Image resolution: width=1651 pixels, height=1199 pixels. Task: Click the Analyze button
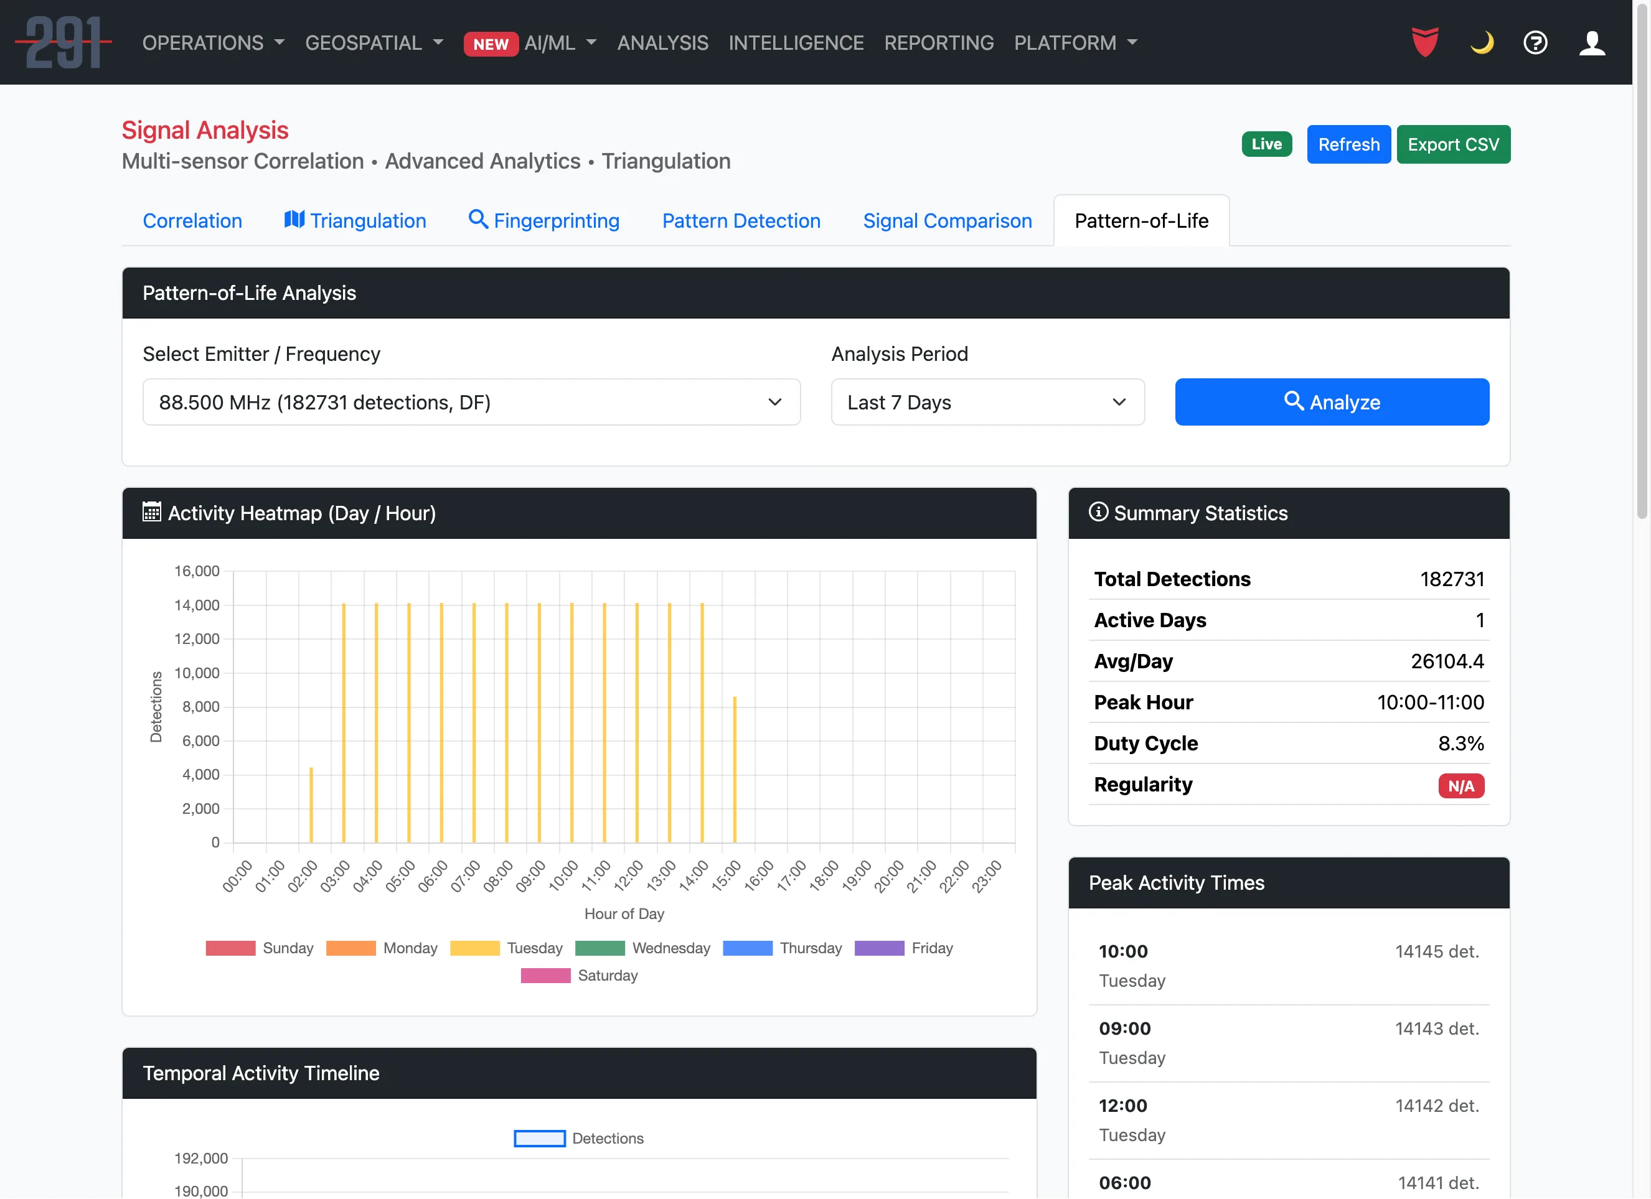[x=1332, y=401]
